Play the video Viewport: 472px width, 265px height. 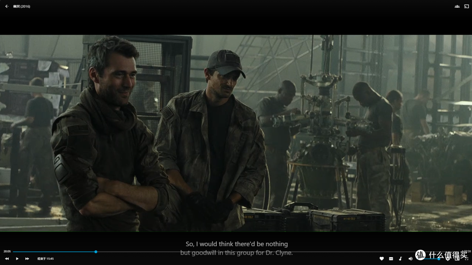pyautogui.click(x=17, y=259)
